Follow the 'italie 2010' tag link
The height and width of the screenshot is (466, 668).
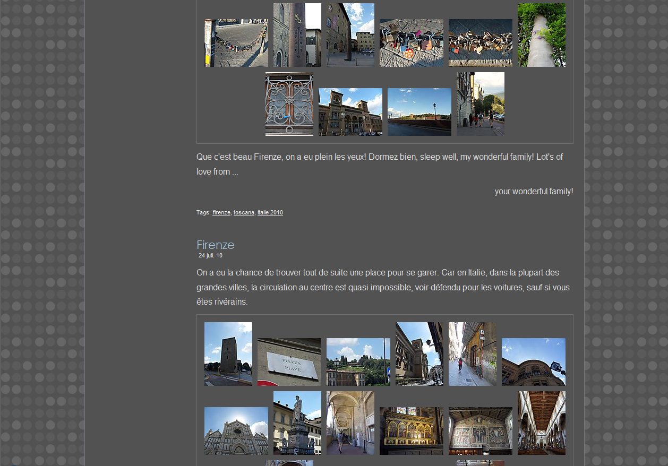270,212
